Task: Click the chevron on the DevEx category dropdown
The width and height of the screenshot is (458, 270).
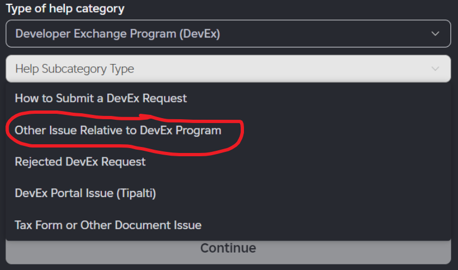Action: coord(435,34)
